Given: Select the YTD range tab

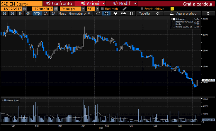Looking at the screenshot, I should pyautogui.click(x=37, y=13).
